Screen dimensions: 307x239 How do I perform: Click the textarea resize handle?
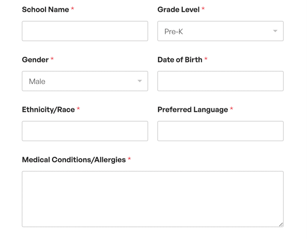pos(281,224)
